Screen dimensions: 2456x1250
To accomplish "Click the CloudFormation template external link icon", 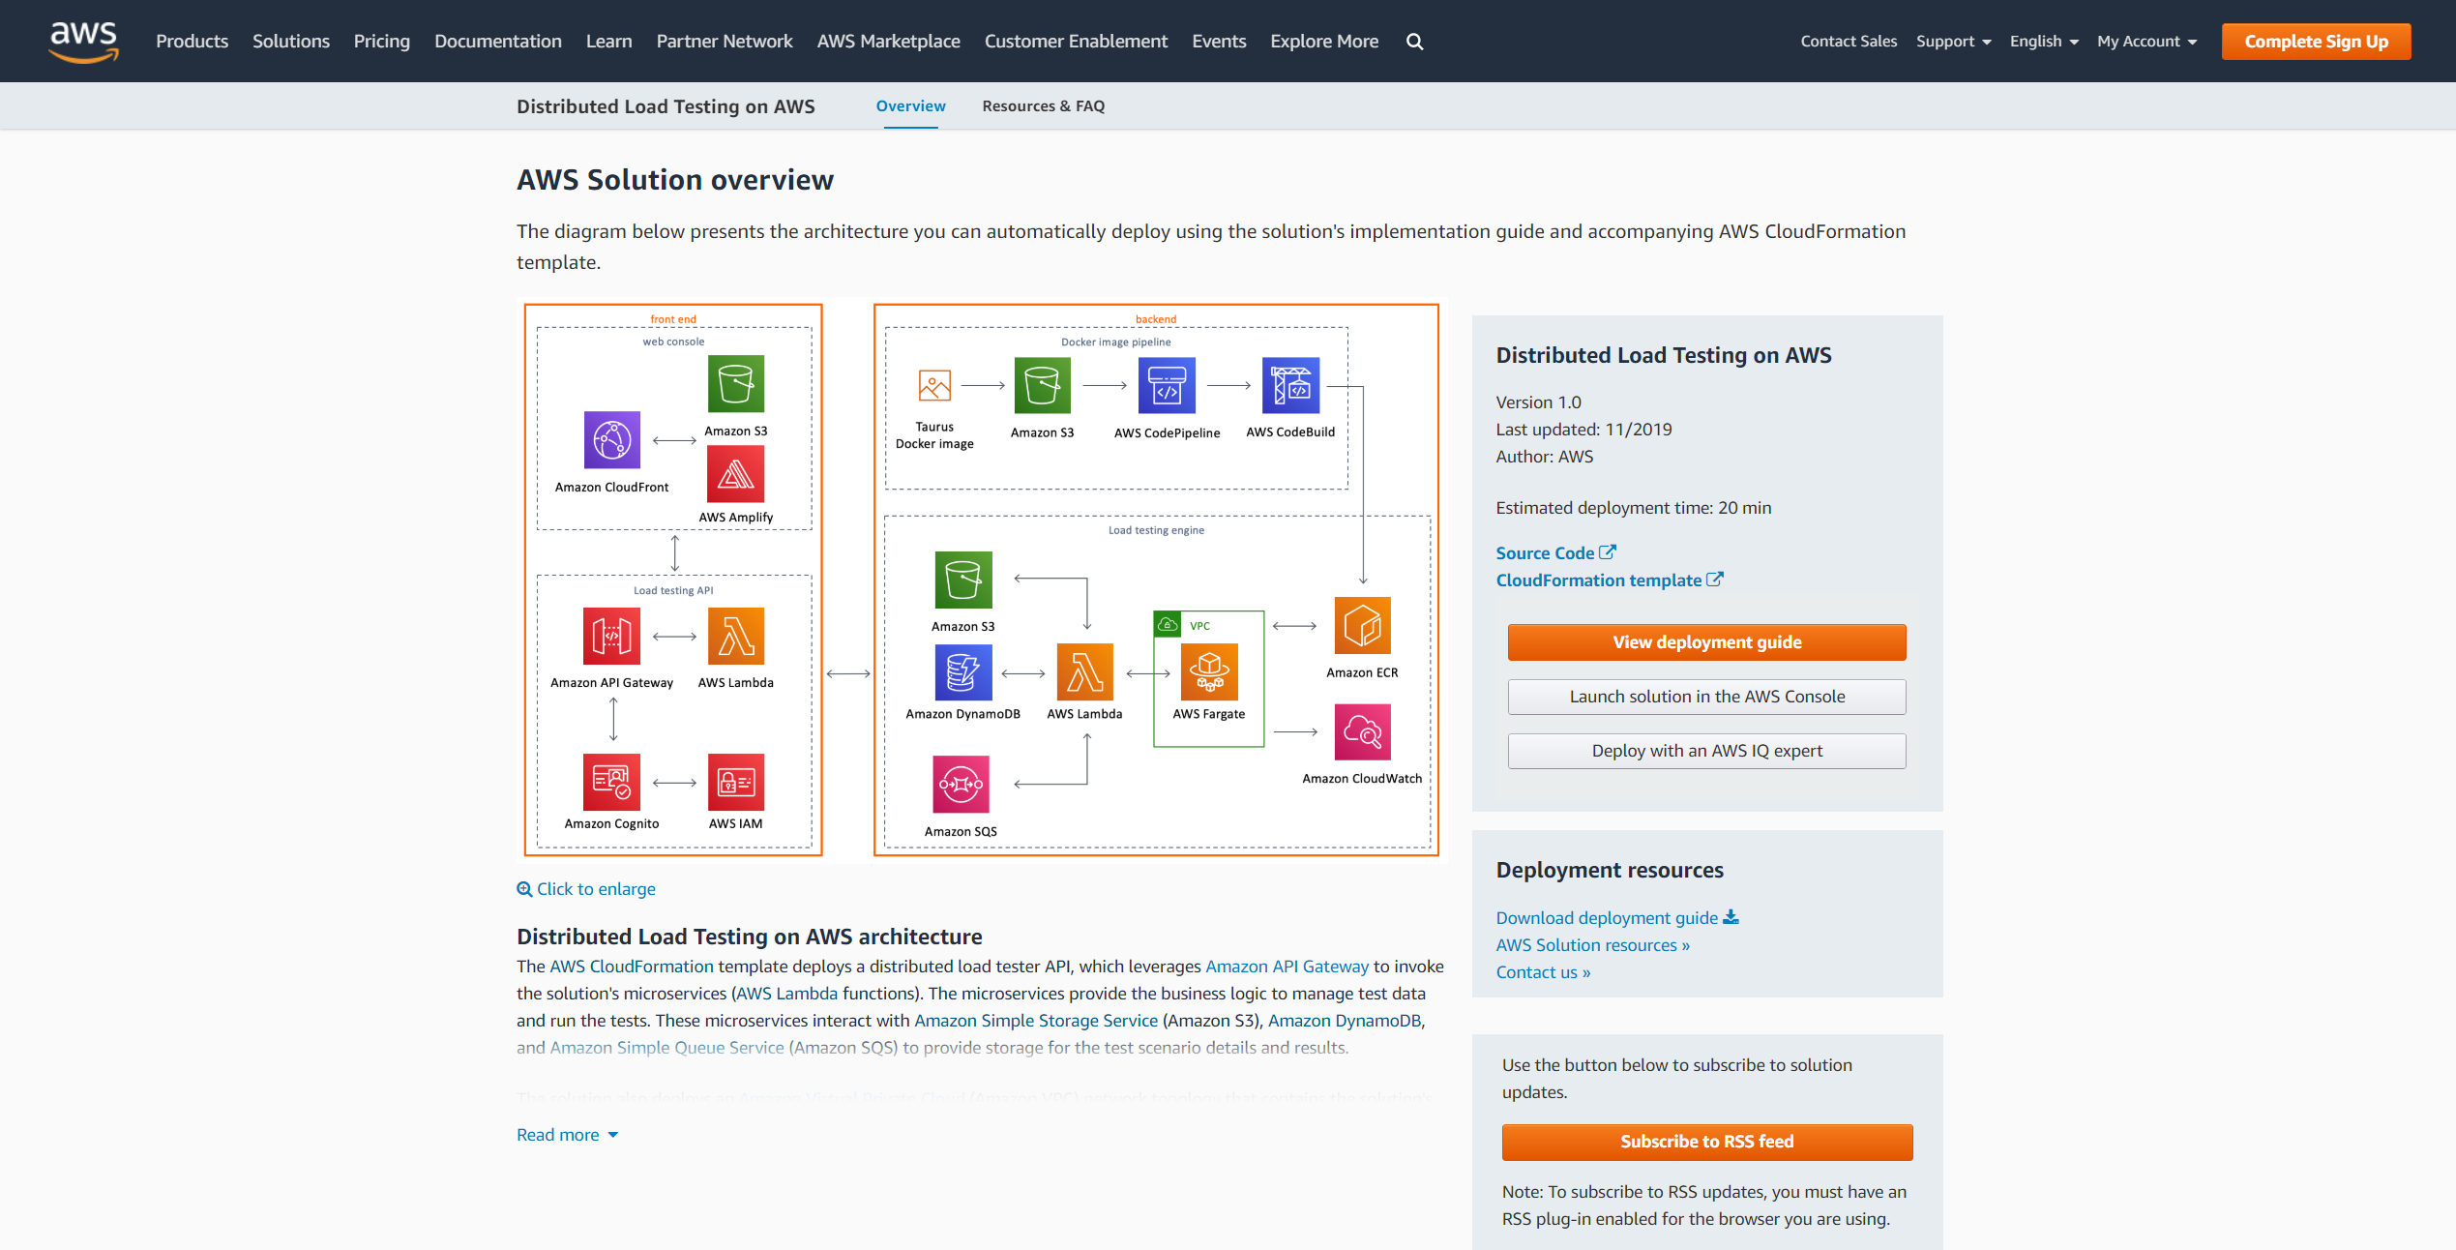I will click(1714, 580).
